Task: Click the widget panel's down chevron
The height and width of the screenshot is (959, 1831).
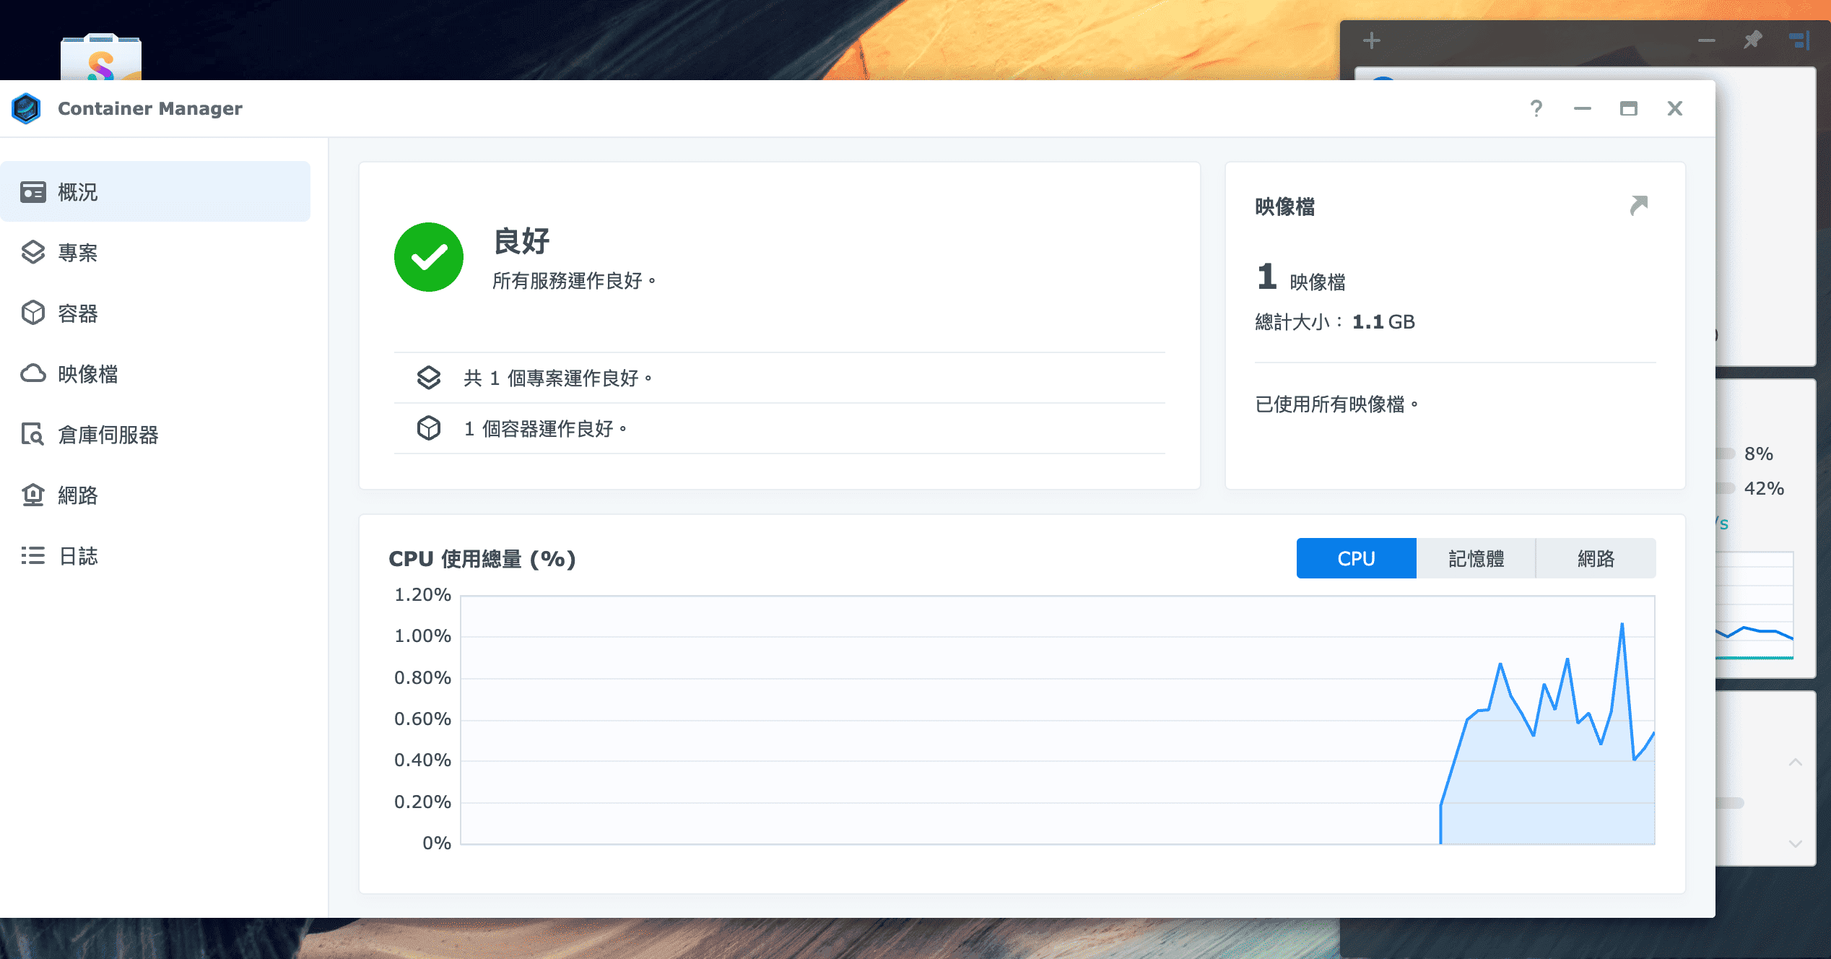Action: coord(1795,843)
